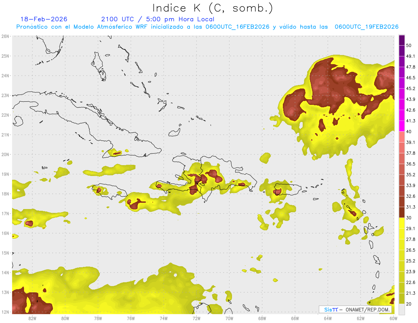Image resolution: width=418 pixels, height=323 pixels.
Task: Click the color bar label '35.2'
Action: [411, 175]
